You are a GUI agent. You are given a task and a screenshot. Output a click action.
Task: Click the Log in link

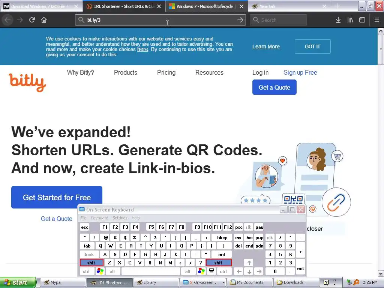260,72
